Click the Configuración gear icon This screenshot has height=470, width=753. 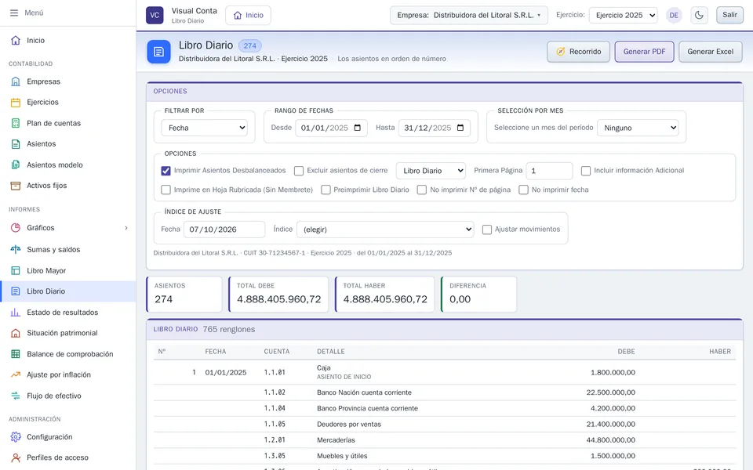tap(16, 437)
